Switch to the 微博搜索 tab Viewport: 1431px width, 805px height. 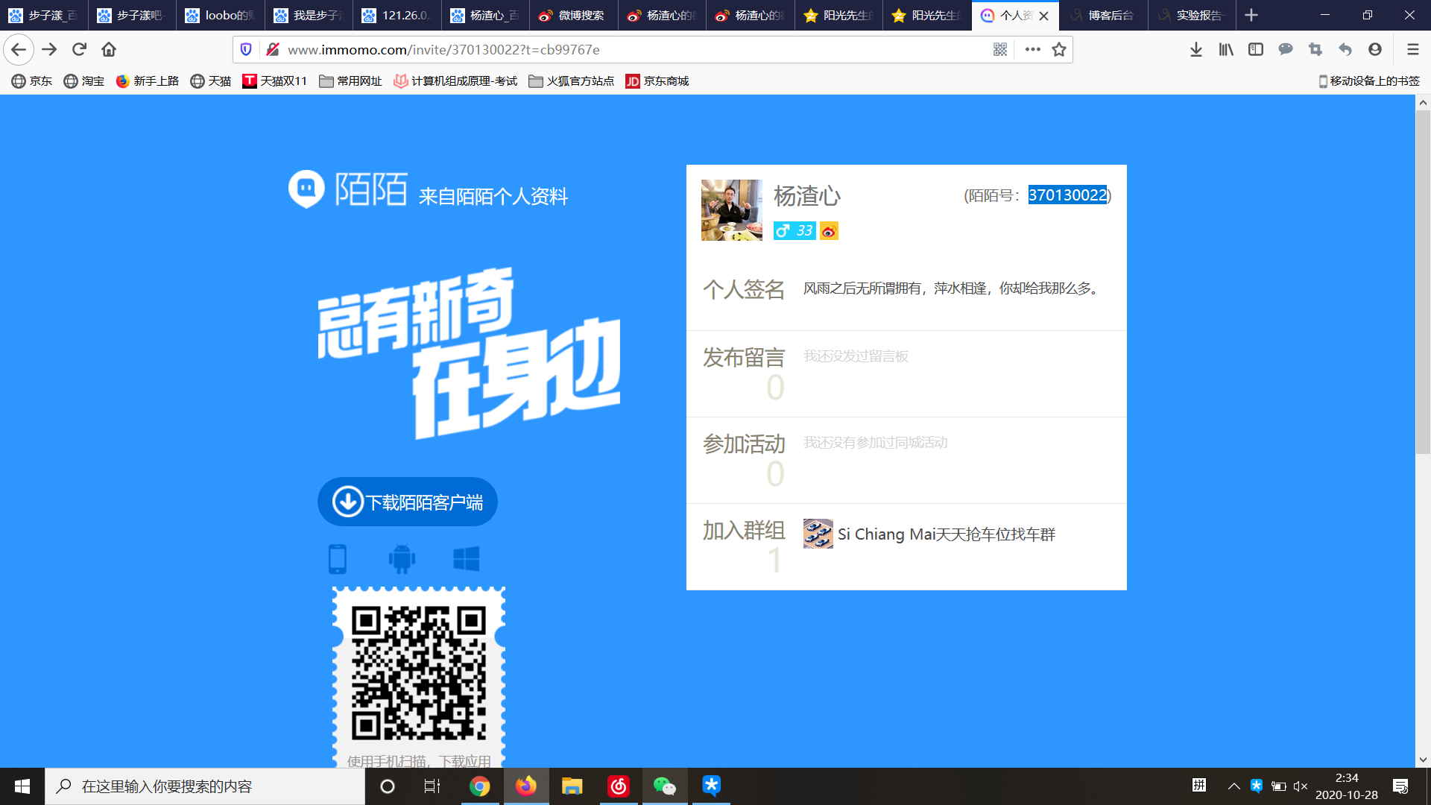tap(573, 15)
